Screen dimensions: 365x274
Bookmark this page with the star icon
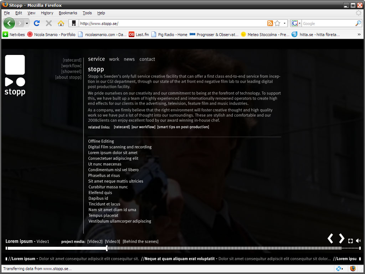pos(277,23)
